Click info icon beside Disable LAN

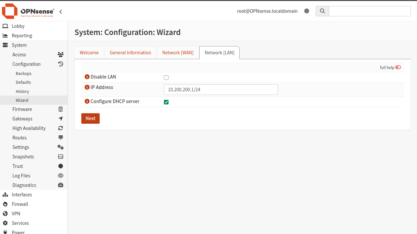pos(87,77)
